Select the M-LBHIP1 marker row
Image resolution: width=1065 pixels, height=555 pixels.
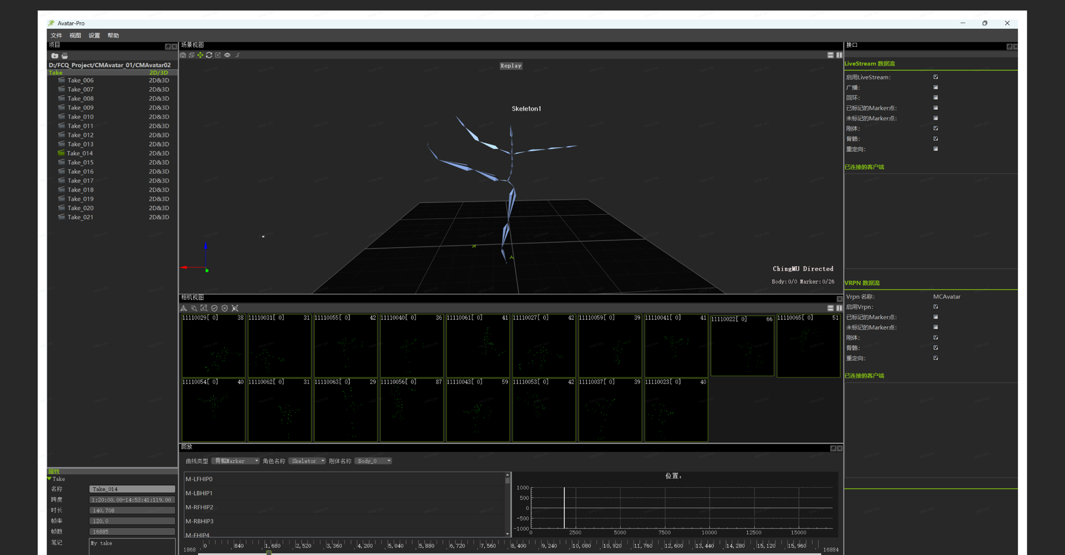(199, 493)
